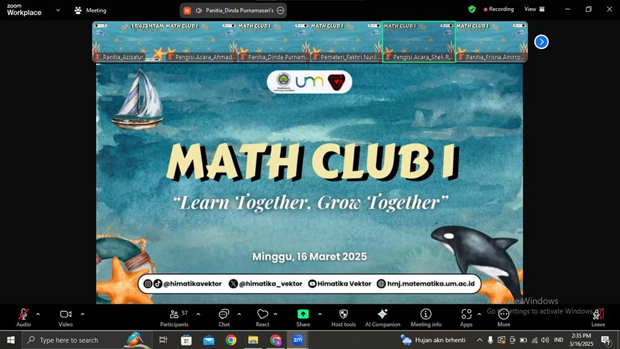Open Mail app from taskbar
Image resolution: width=620 pixels, height=349 pixels.
click(x=209, y=340)
